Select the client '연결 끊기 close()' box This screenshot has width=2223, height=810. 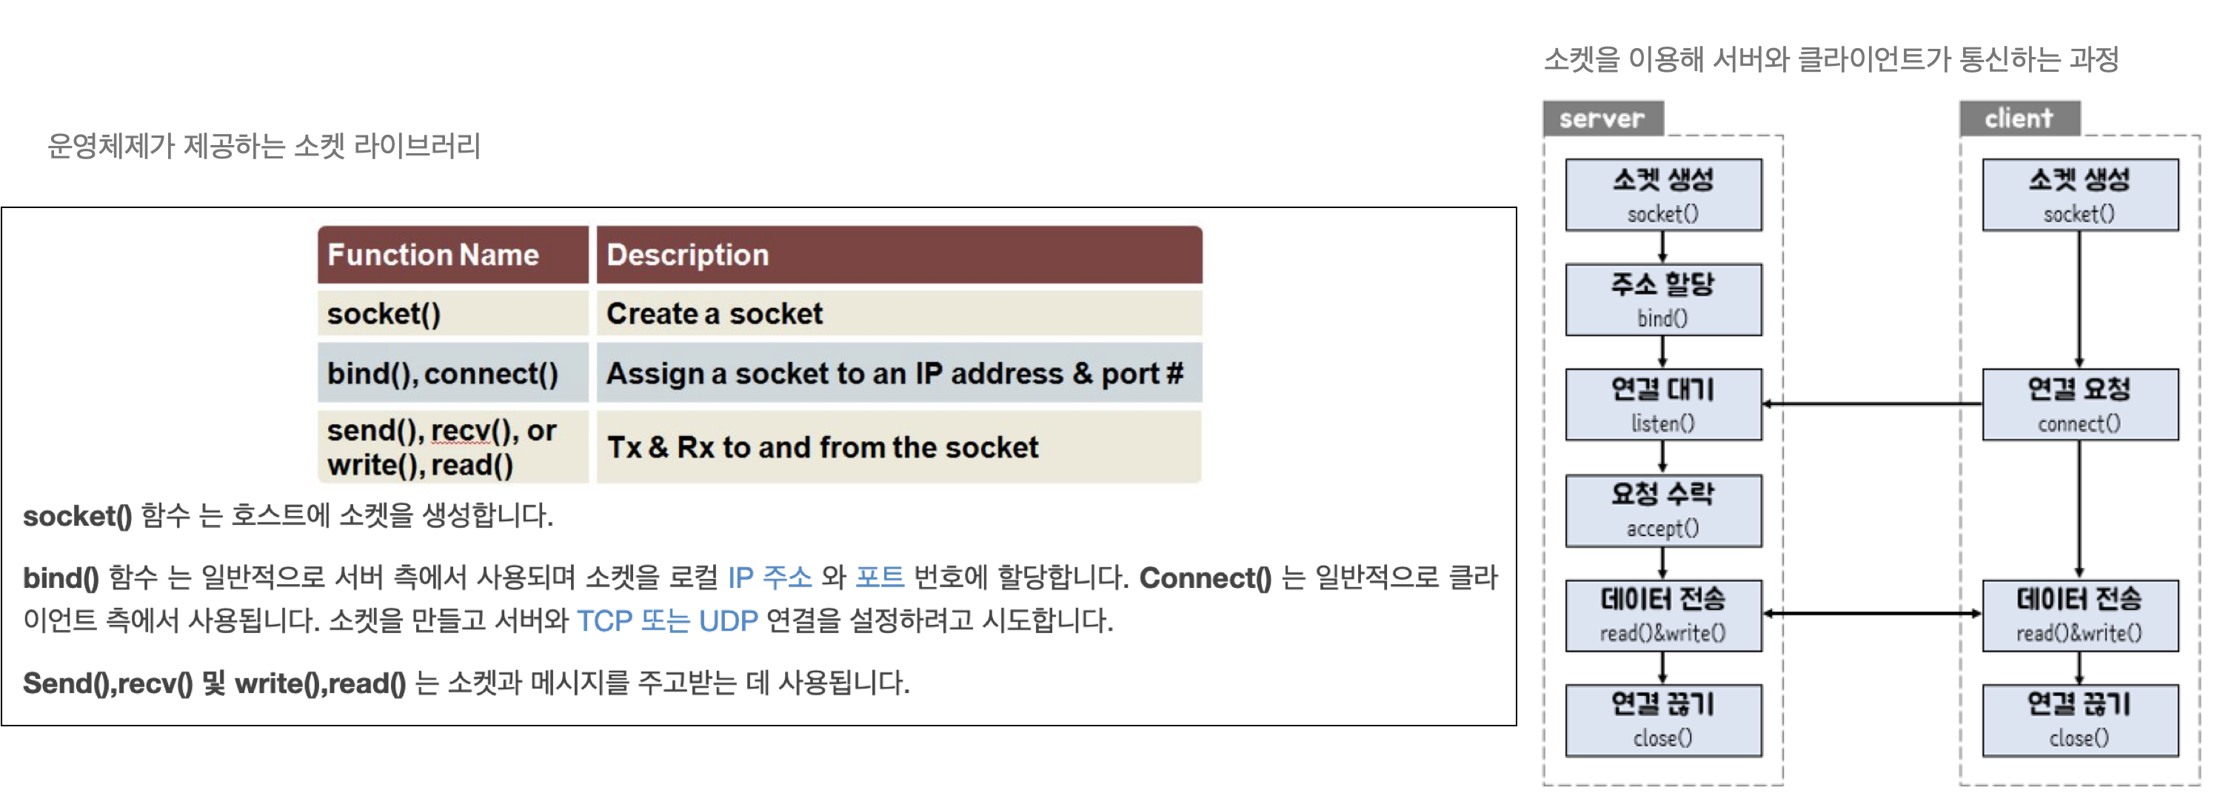[2080, 720]
